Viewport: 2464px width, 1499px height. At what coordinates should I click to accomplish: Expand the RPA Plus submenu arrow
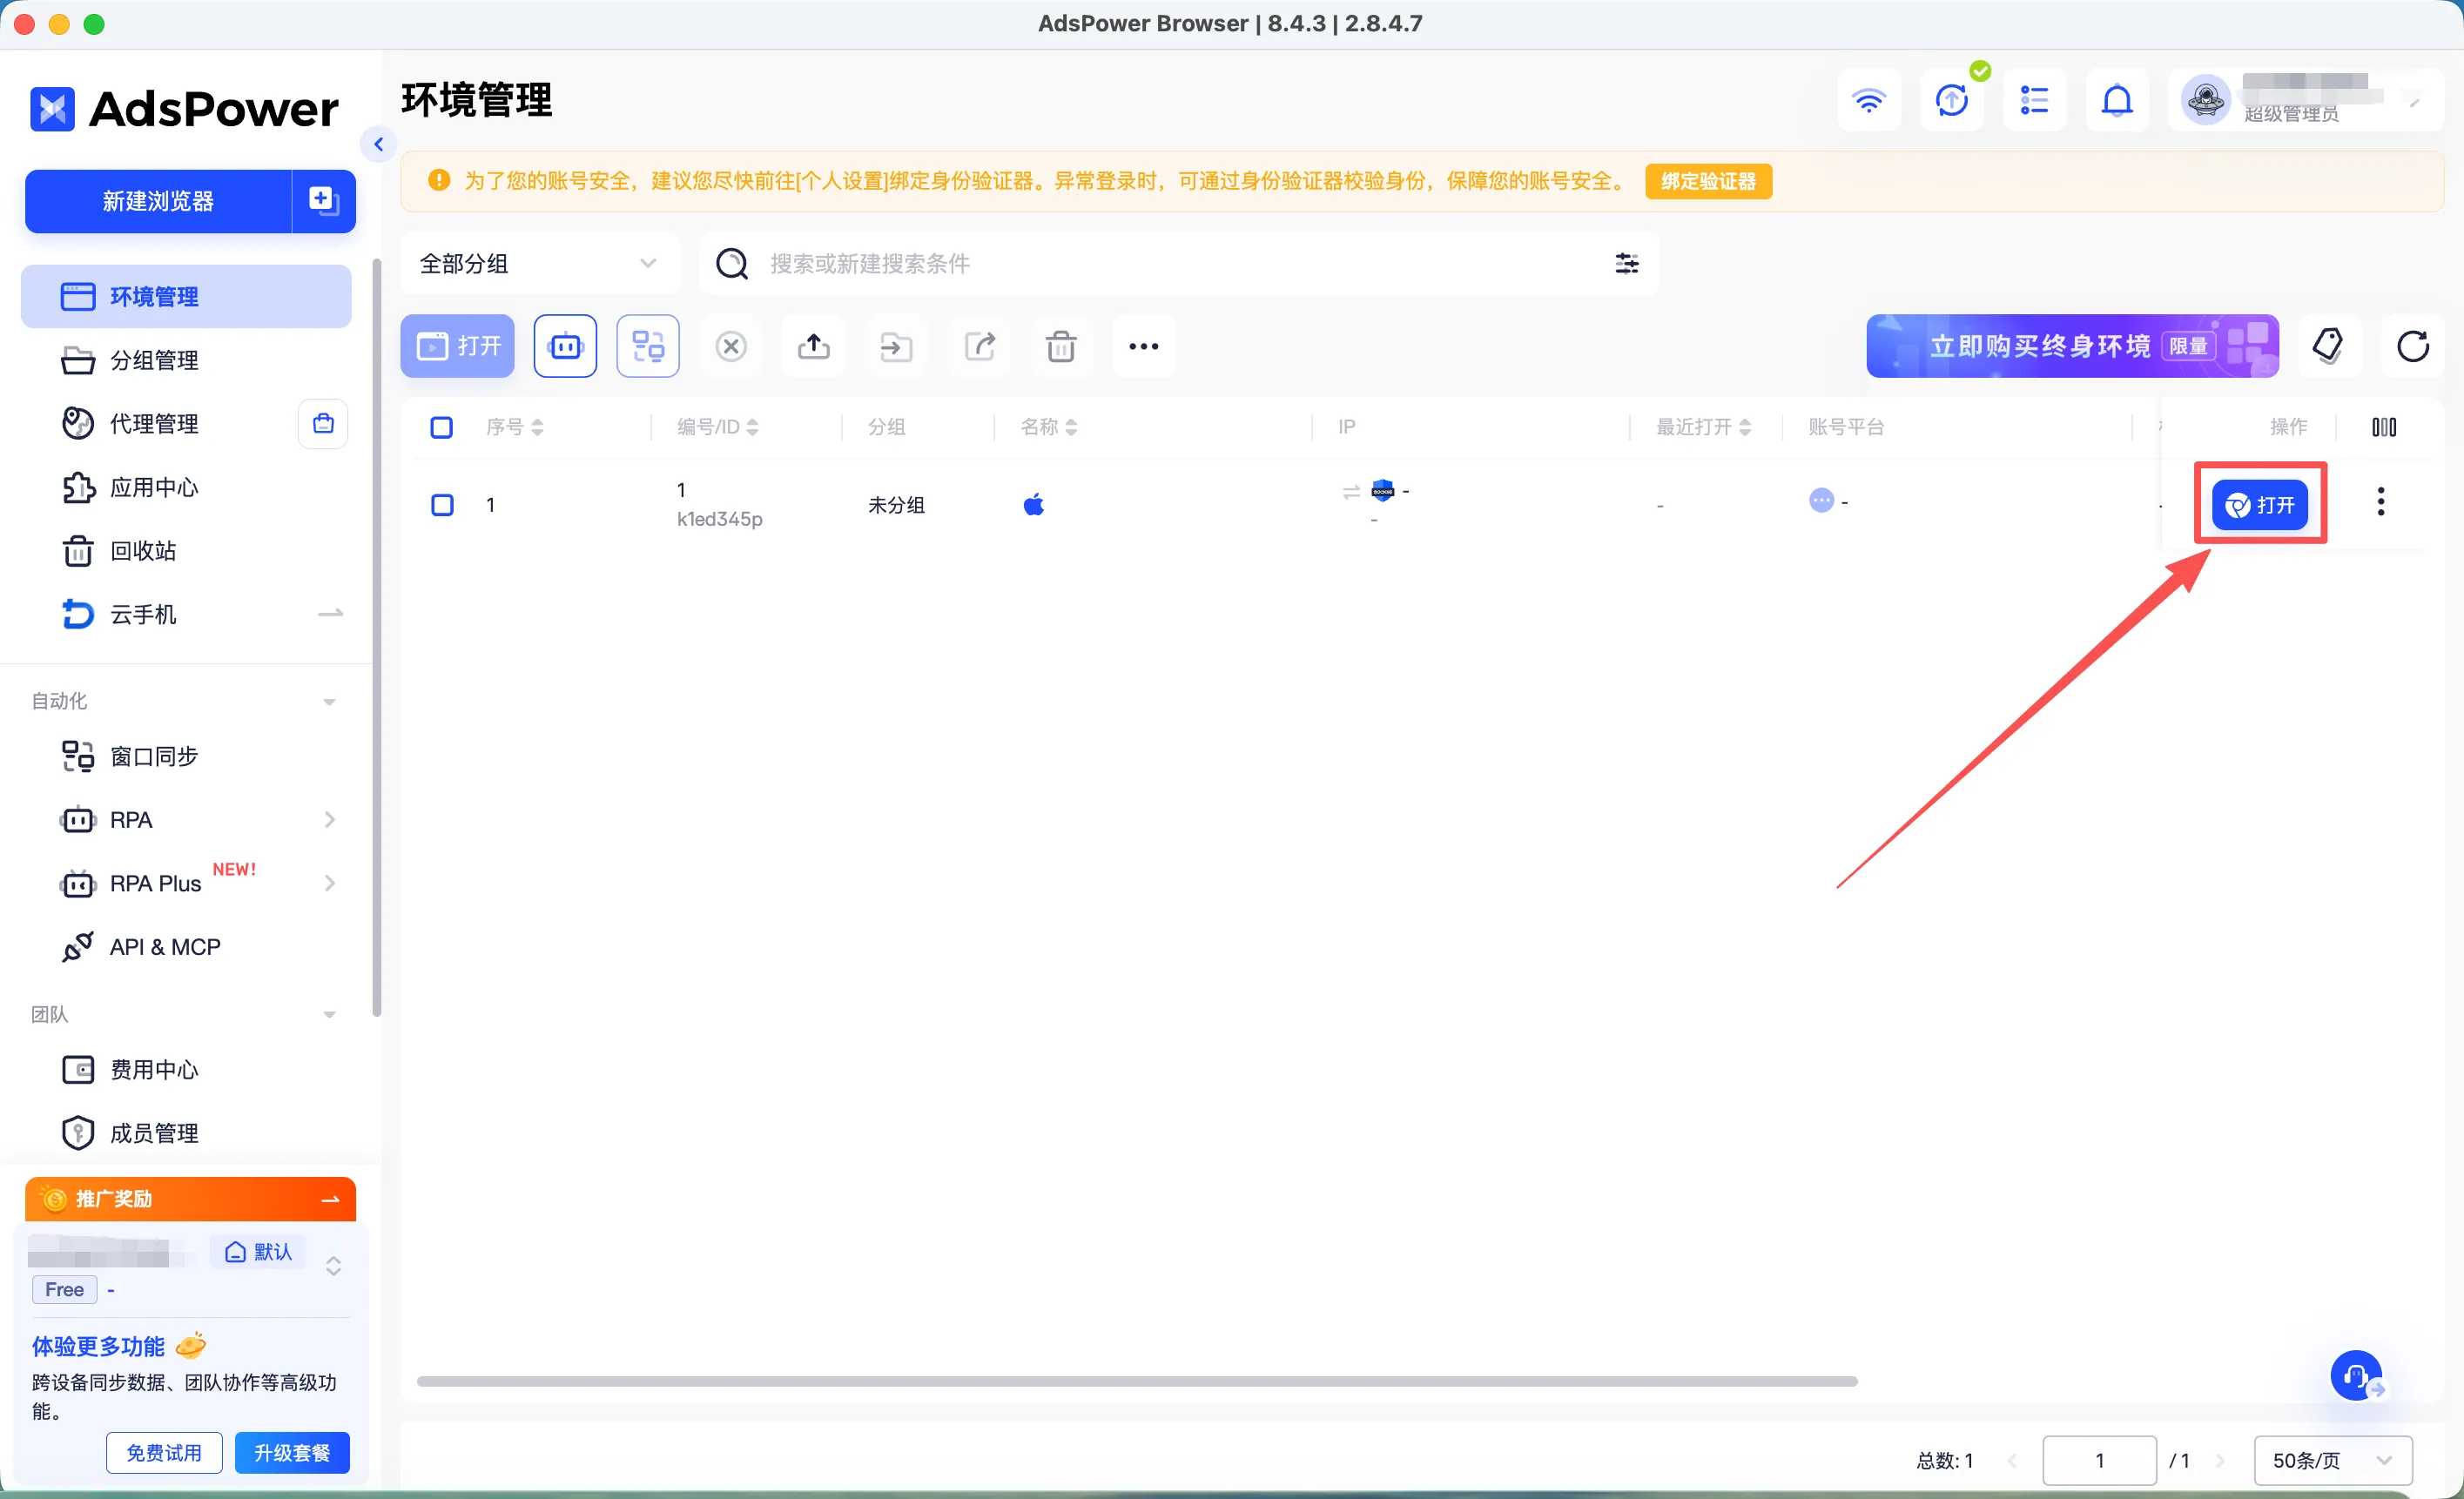(x=329, y=883)
